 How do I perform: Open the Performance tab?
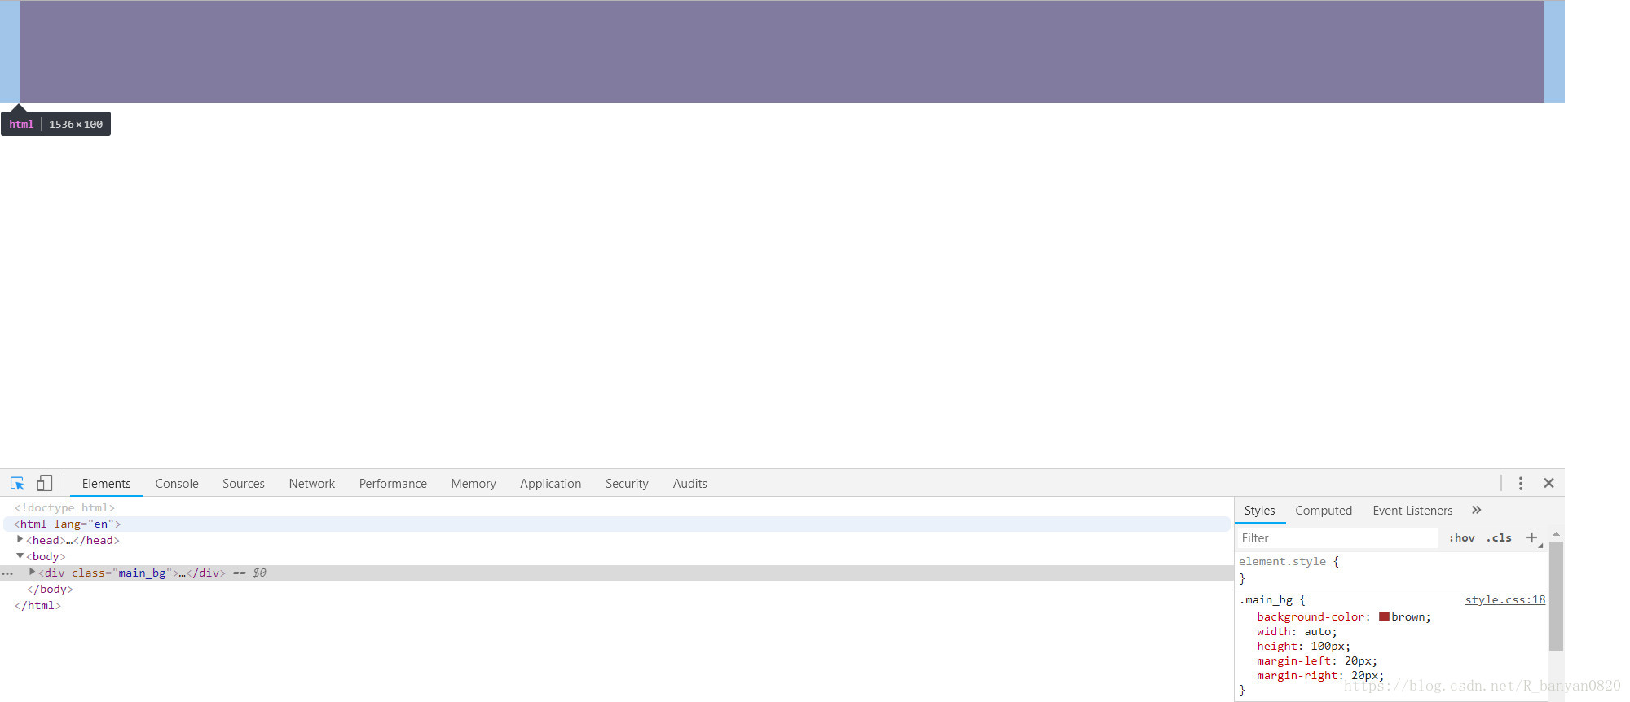tap(393, 483)
